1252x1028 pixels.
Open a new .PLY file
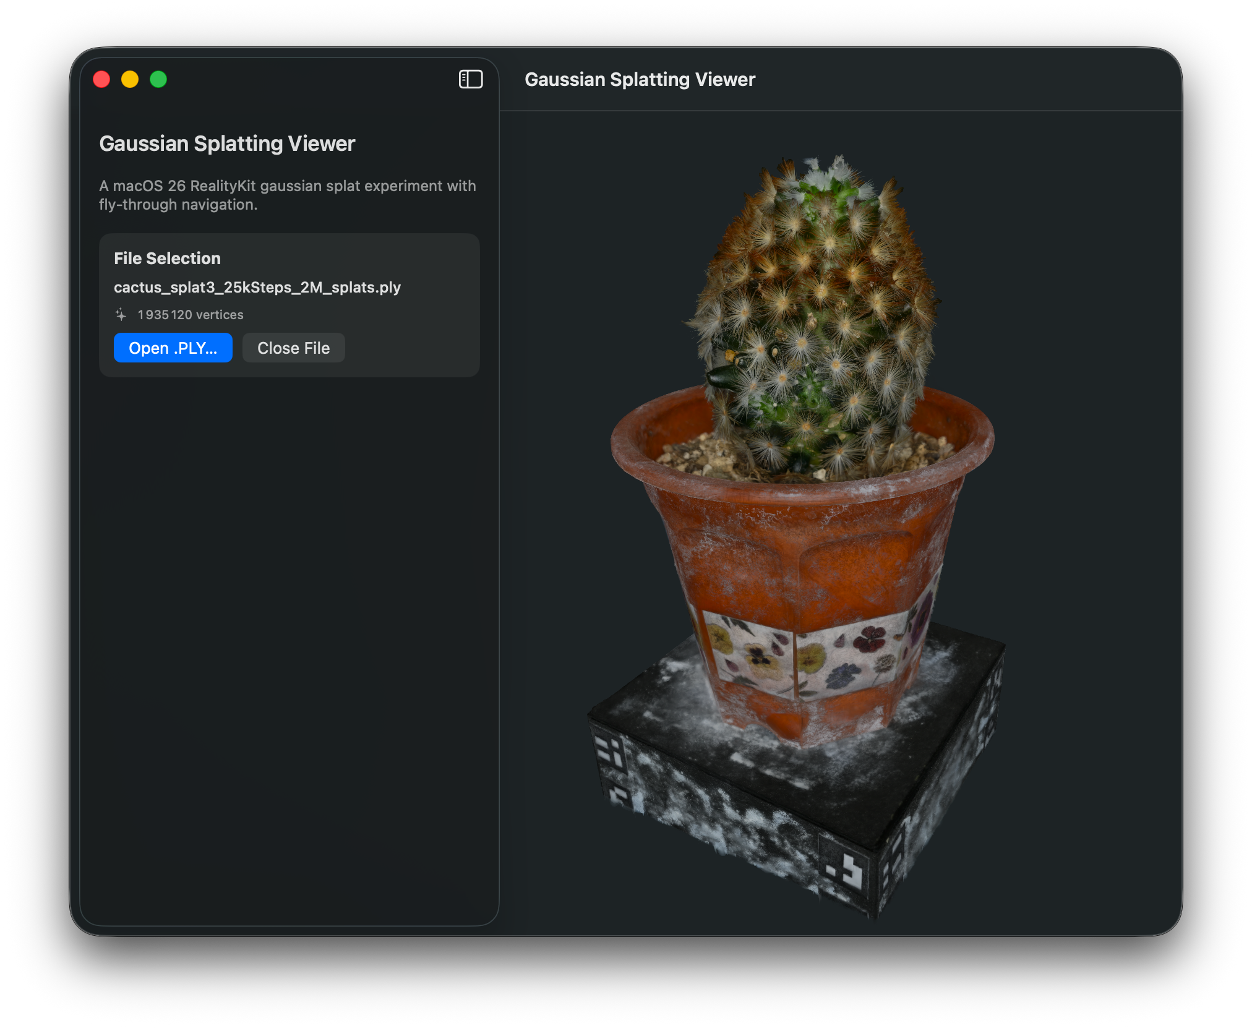[x=173, y=348]
